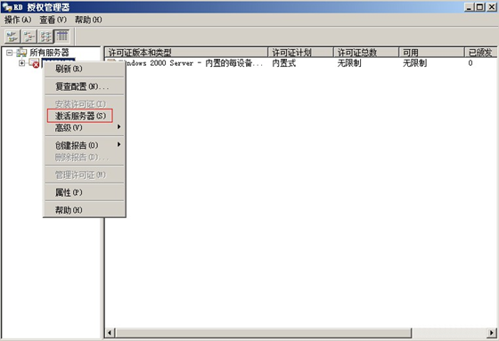Select the 所有服务器 node icon
The image size is (499, 341).
pyautogui.click(x=21, y=53)
